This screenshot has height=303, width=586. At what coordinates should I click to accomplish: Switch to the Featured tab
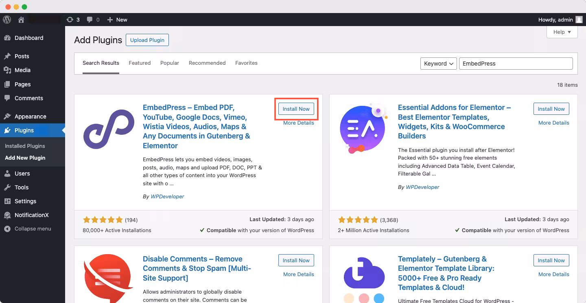pyautogui.click(x=140, y=63)
